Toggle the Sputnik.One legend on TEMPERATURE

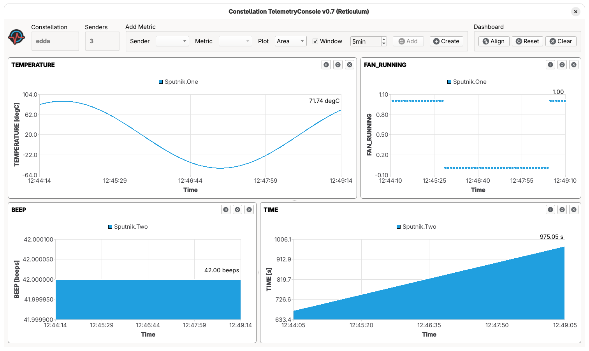(178, 82)
